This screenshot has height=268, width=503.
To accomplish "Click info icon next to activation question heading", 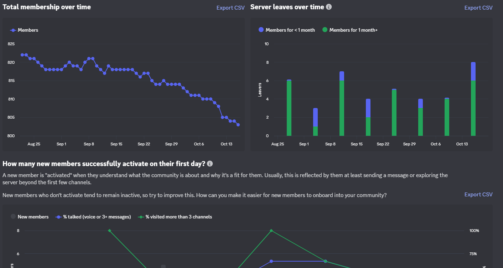I will (210, 164).
